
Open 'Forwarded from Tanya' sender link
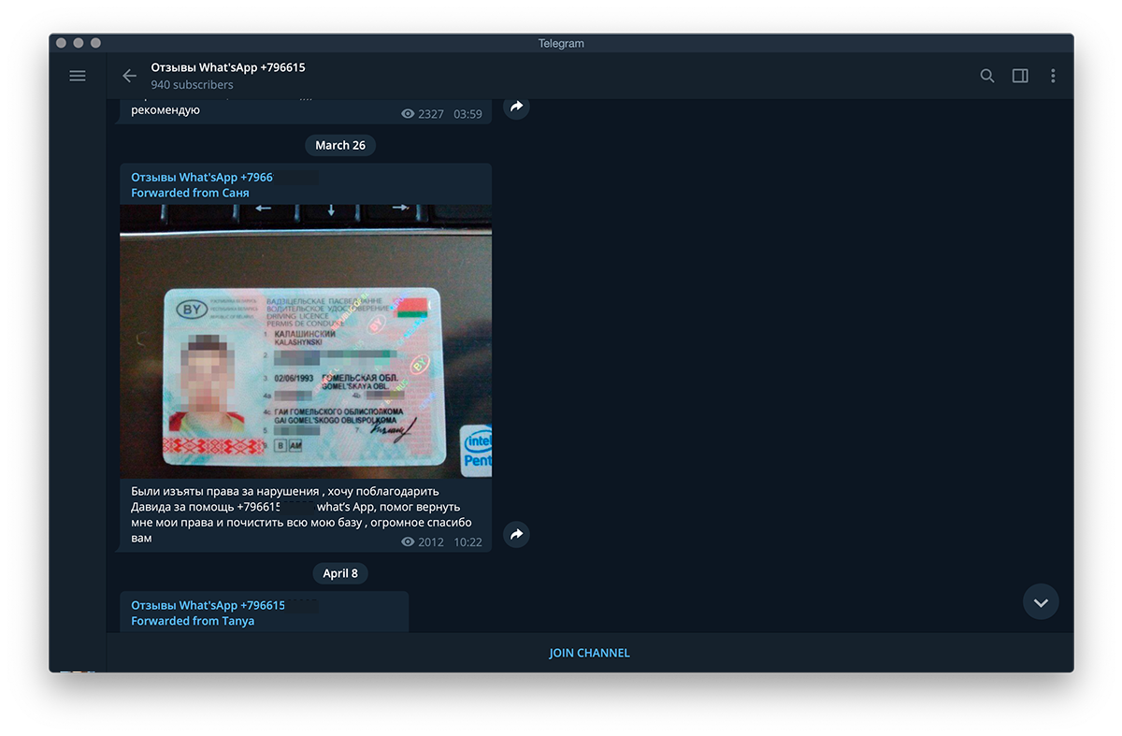coord(193,621)
